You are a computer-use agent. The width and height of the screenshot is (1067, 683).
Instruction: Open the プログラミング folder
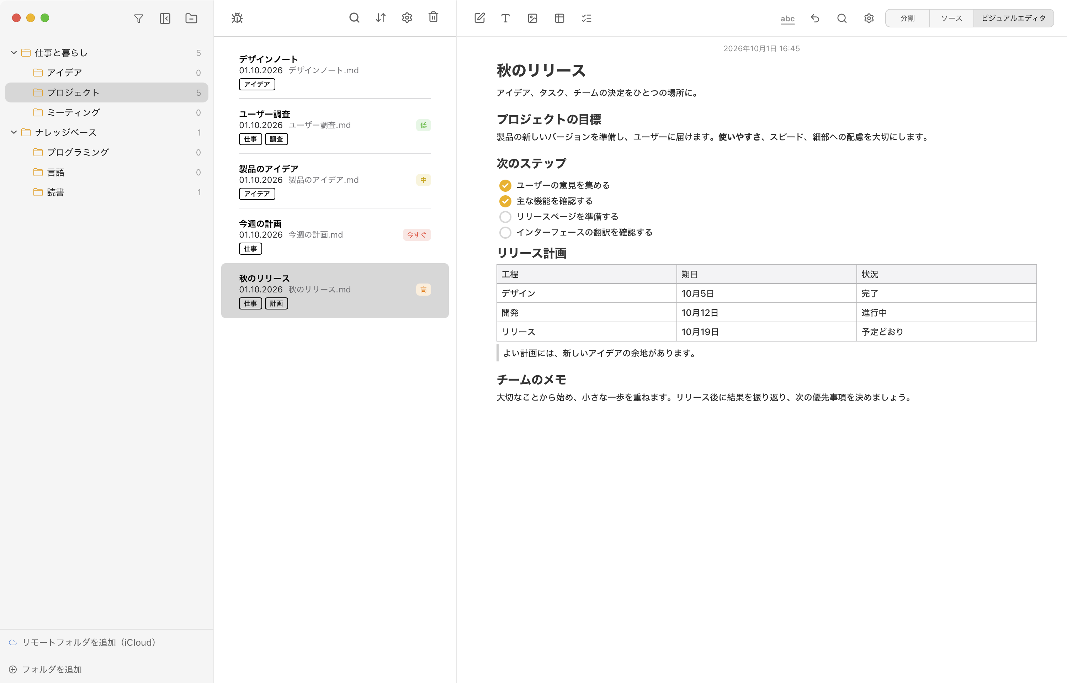[106, 152]
